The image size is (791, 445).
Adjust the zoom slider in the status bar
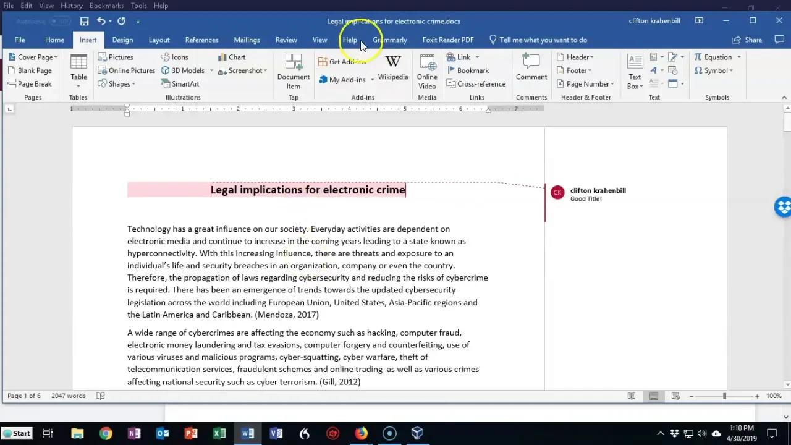point(724,396)
